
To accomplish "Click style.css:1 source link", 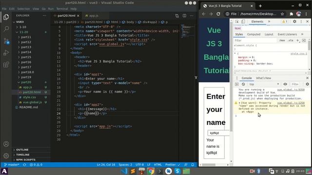I will (299, 53).
